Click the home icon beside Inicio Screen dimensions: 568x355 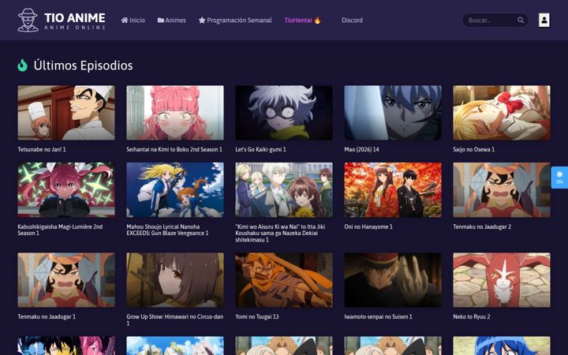point(125,21)
